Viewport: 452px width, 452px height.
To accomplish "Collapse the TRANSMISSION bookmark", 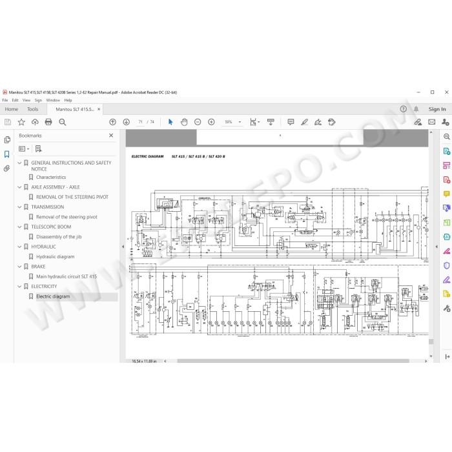I will coord(19,207).
